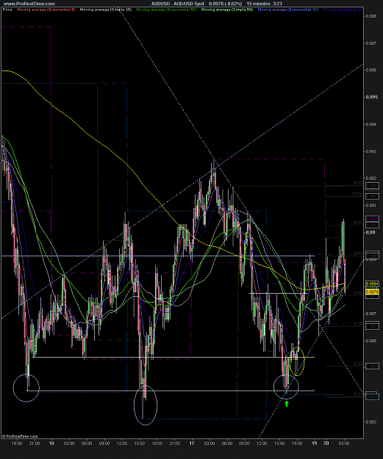The image size is (383, 459).
Task: Click the D R1 pivot level label
Action: pyautogui.click(x=358, y=253)
